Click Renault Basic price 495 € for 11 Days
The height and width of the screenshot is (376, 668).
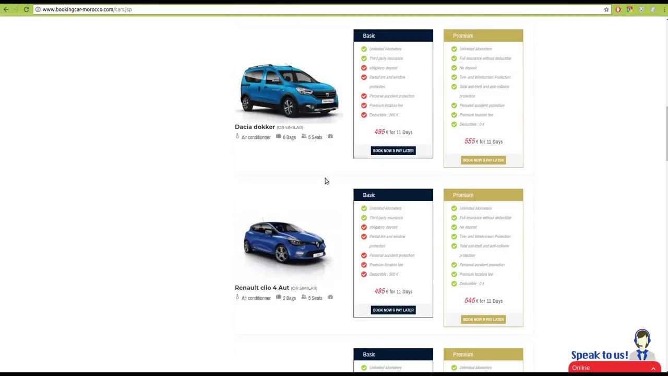tap(393, 291)
